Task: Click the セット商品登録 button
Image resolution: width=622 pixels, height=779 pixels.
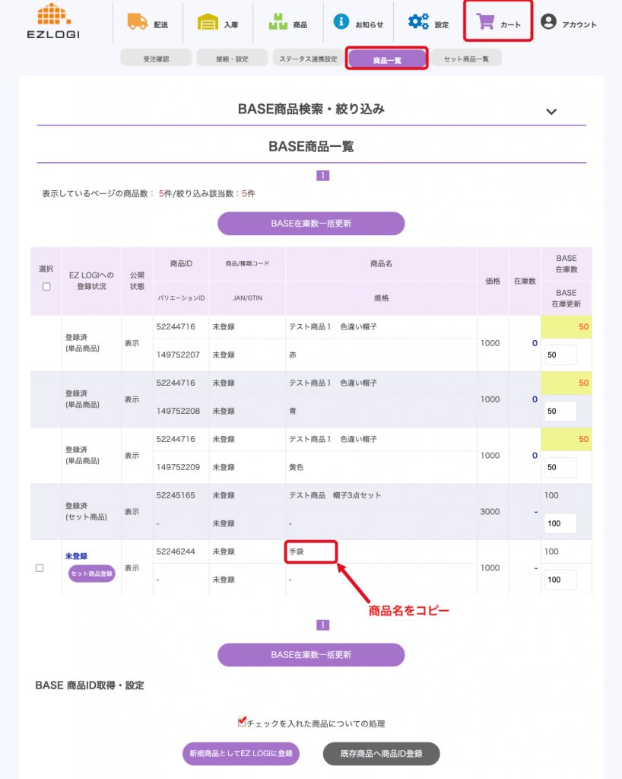Action: click(x=91, y=574)
